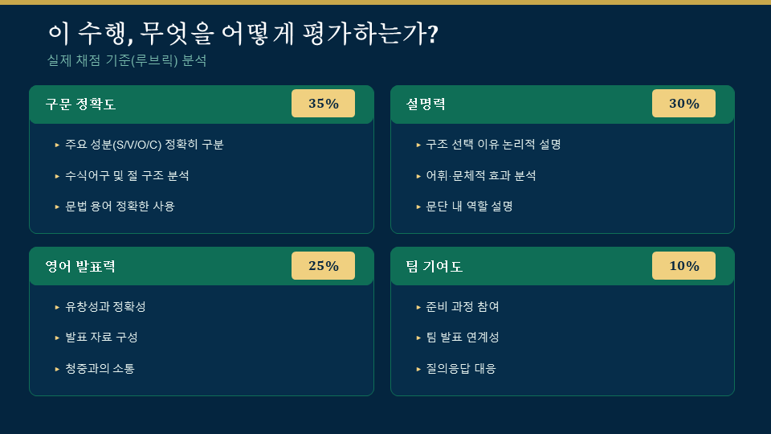771x434 pixels.
Task: Click bullet arrow before 청중과의 소통
Action: pos(57,369)
